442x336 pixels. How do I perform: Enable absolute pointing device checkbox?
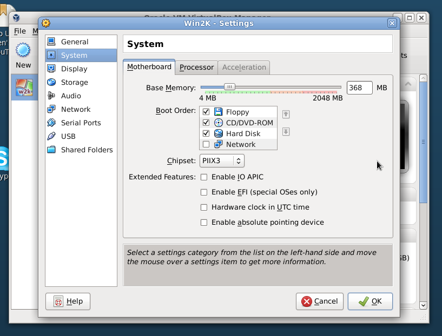coord(204,223)
